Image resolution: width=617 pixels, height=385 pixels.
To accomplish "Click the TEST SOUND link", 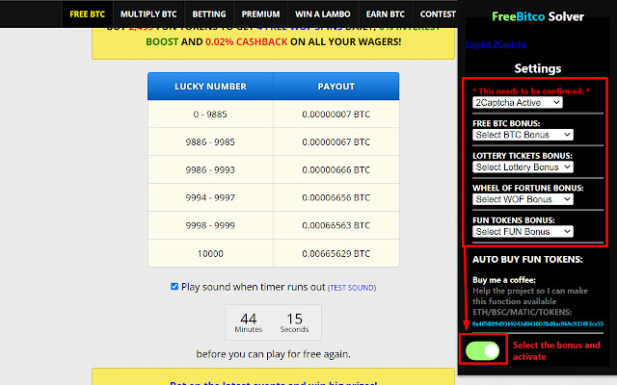I will tap(352, 288).
